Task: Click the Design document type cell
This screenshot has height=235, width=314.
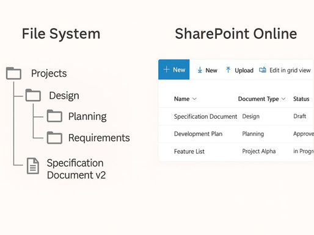Action: [250, 116]
